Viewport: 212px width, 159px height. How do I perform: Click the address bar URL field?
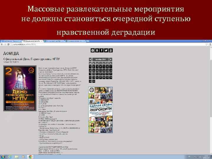coord(108,44)
